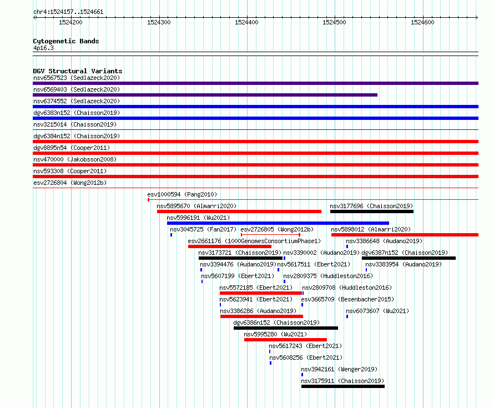494x408 pixels.
Task: Click the red bar under nsv3386286
Action: pyautogui.click(x=261, y=316)
